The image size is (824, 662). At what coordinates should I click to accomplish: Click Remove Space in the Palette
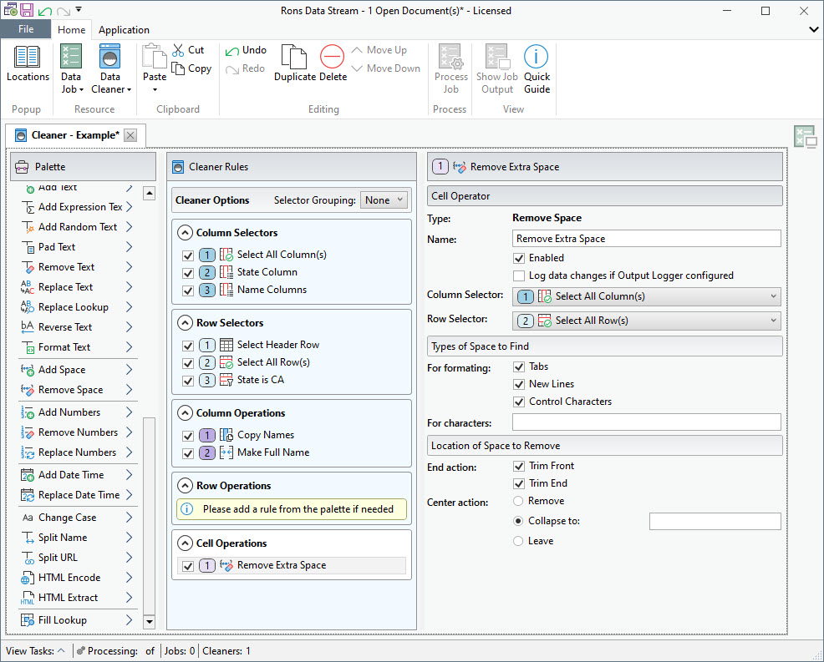click(x=71, y=390)
